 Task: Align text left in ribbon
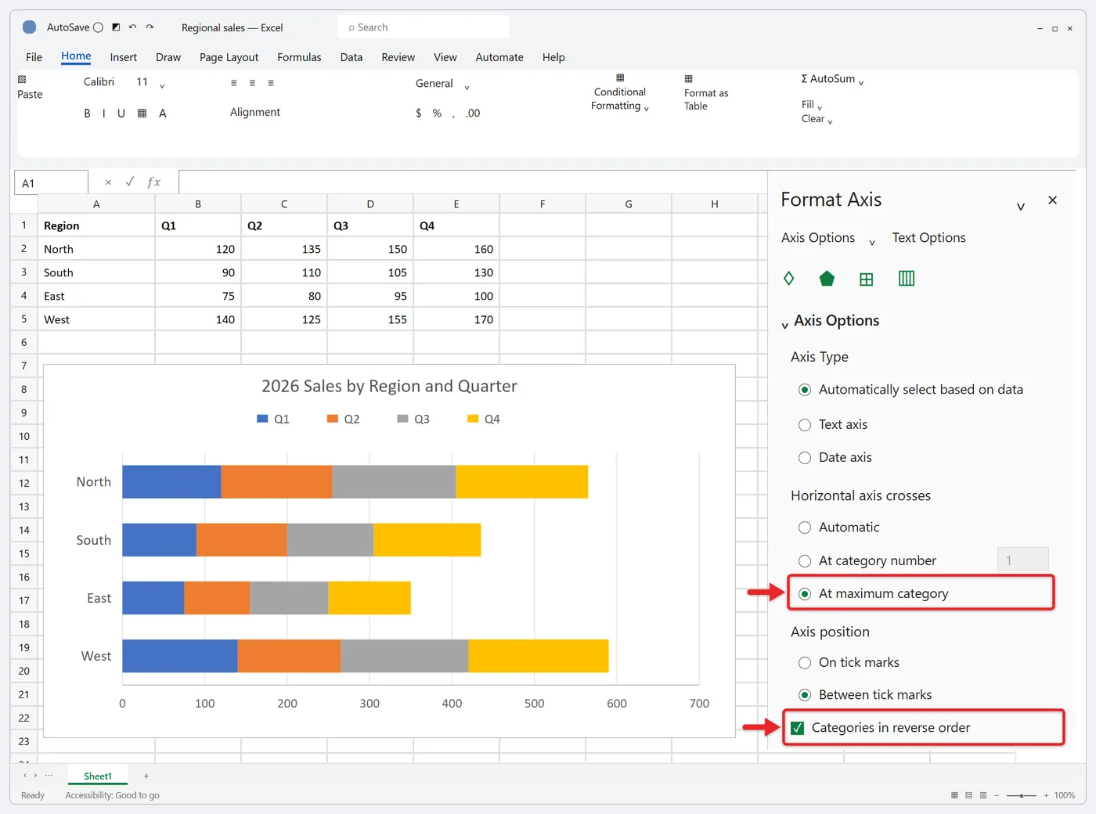(x=233, y=83)
